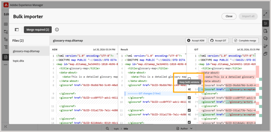Click the Accept AEM button

coord(196,41)
